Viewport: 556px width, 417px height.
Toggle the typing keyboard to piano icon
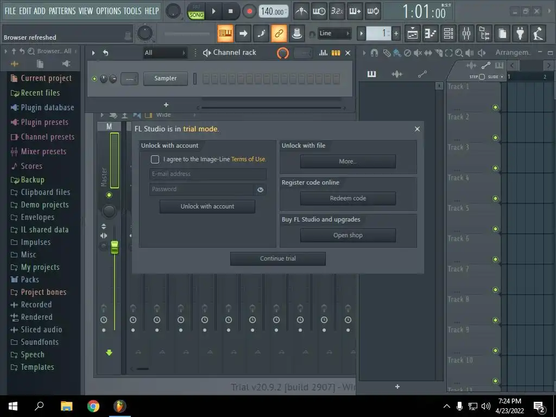point(225,33)
